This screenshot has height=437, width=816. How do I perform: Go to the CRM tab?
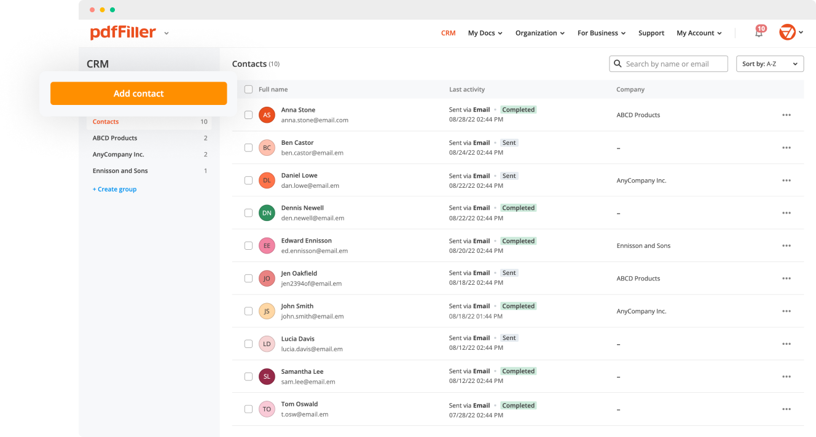click(448, 33)
